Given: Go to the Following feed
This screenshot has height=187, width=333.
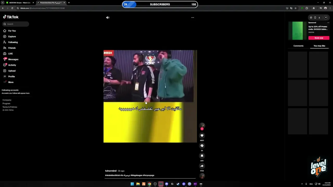Looking at the screenshot, I should point(11,42).
